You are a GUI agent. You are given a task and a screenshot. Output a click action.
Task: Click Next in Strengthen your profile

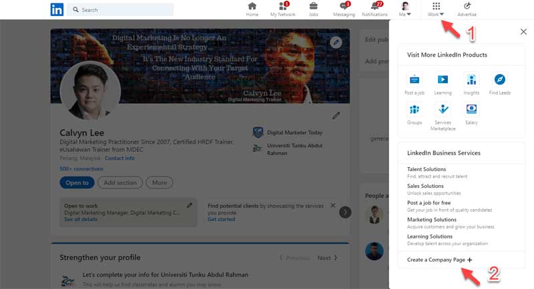[x=327, y=258]
